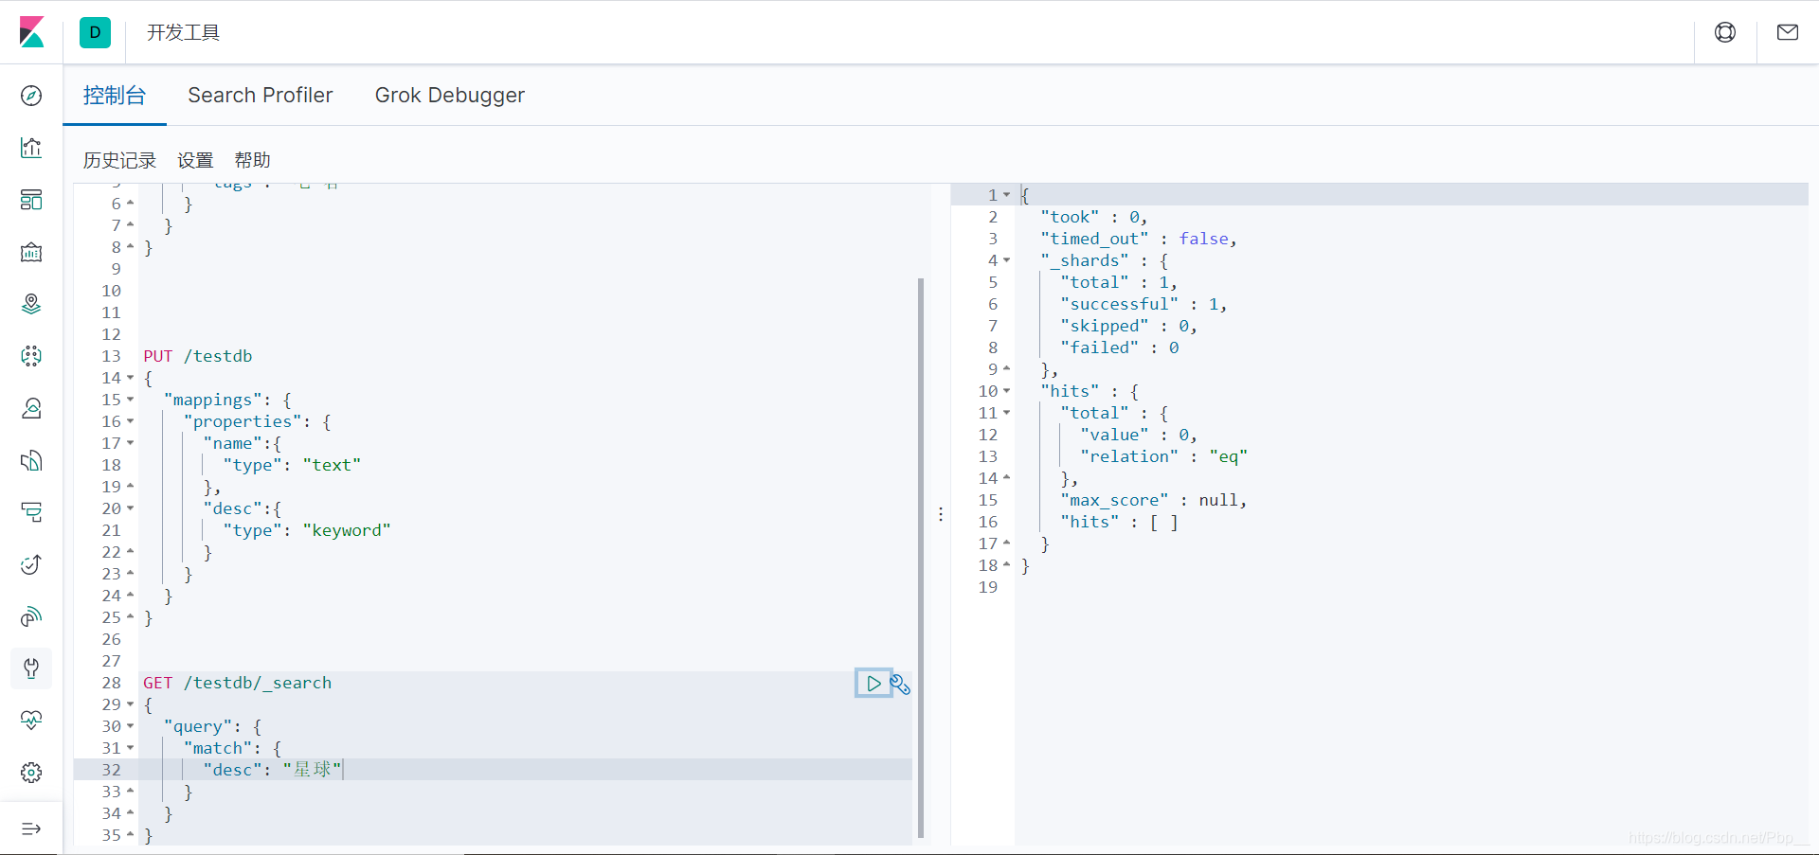This screenshot has height=855, width=1819.
Task: Click "relation" : "eq" in response
Action: point(1164,456)
